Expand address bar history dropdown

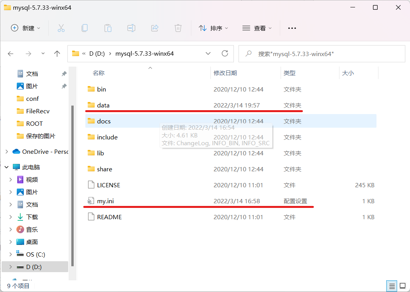click(x=208, y=54)
